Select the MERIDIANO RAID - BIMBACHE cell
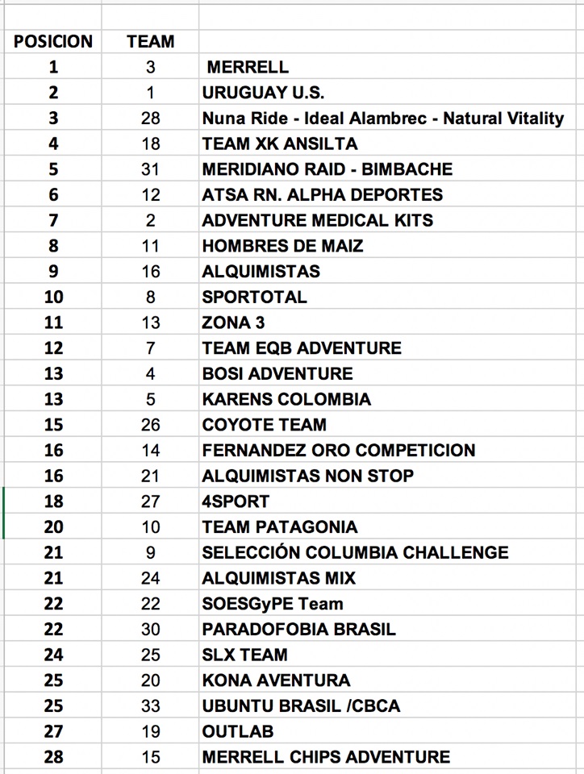Viewport: 584px width, 774px height. point(327,169)
